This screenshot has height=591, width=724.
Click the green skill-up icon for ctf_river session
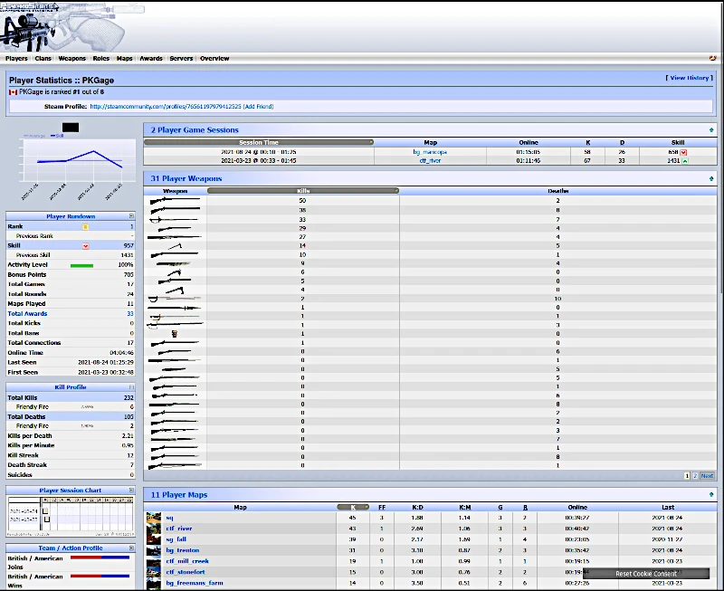684,161
